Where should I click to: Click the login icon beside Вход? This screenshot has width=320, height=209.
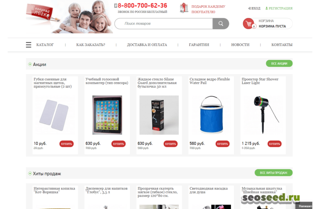tap(250, 8)
